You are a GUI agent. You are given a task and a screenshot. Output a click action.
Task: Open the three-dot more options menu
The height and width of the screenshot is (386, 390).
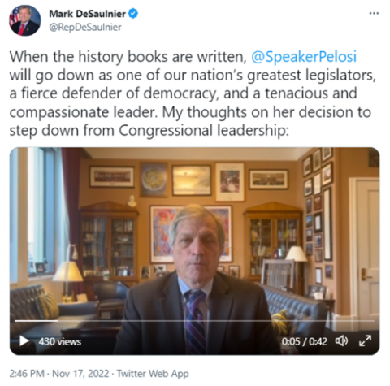(374, 13)
